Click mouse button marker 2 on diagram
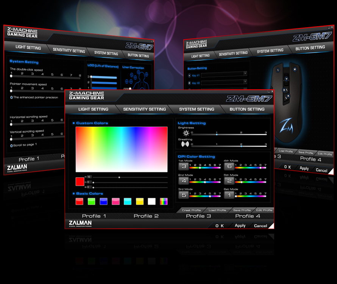This screenshot has height=284, width=337. tap(294, 69)
